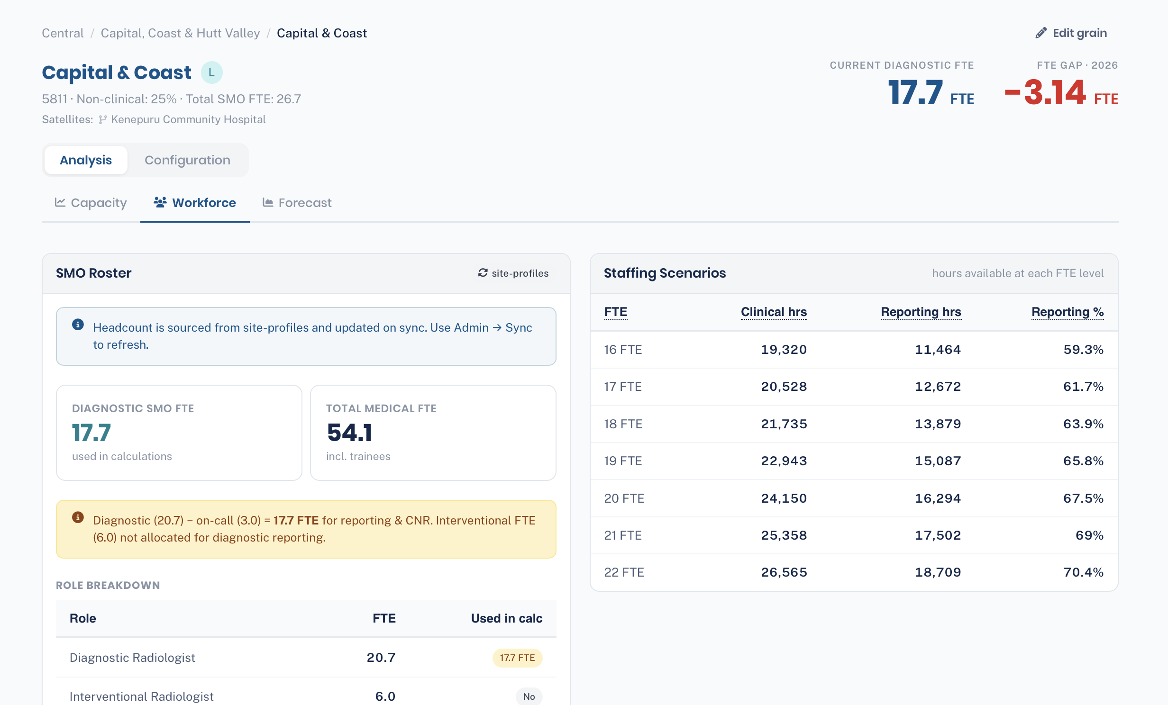Image resolution: width=1168 pixels, height=705 pixels.
Task: Click the FTE Gap 2026 value -3.14
Action: pyautogui.click(x=1061, y=92)
